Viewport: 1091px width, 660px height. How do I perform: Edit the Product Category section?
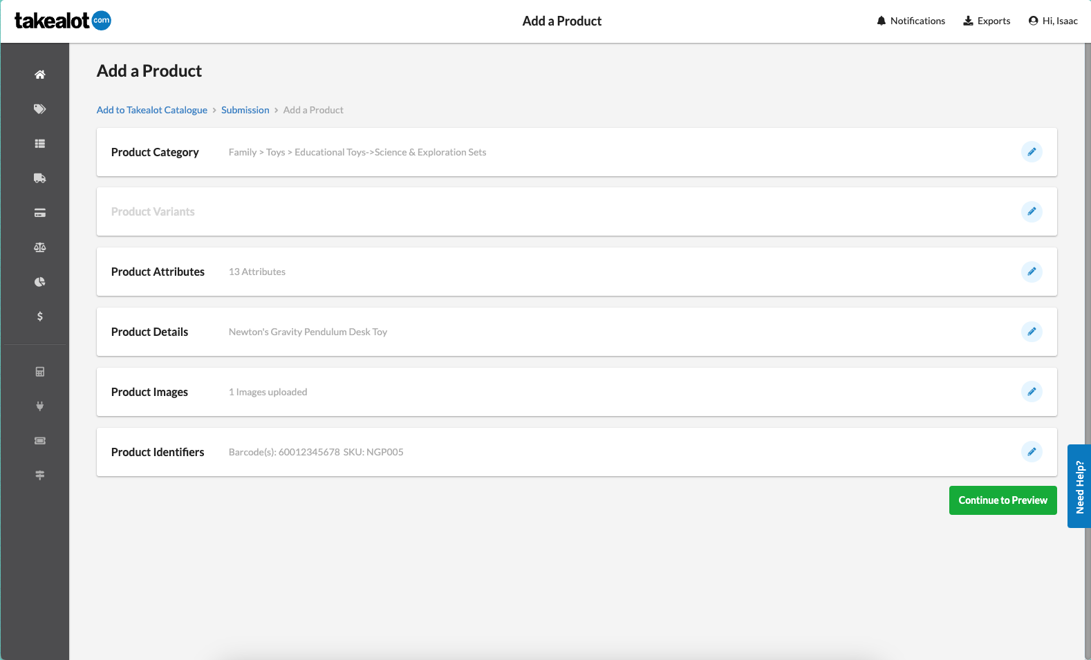(x=1032, y=152)
